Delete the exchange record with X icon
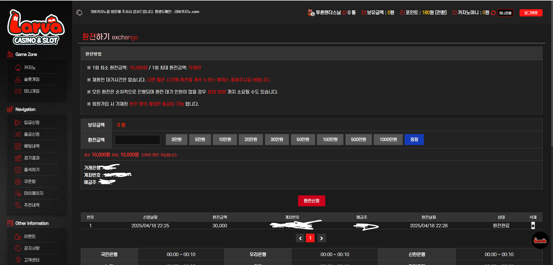This screenshot has width=553, height=265. (533, 226)
